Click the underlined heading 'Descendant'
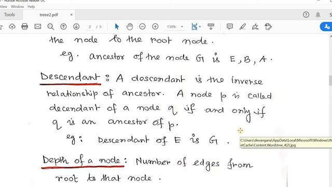332x187 pixels. [70, 77]
